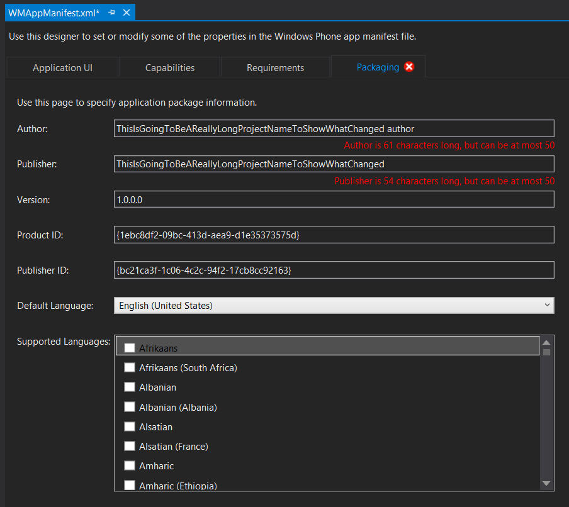Open the Capabilities tab
Screen dimensions: 569x507
[x=170, y=67]
